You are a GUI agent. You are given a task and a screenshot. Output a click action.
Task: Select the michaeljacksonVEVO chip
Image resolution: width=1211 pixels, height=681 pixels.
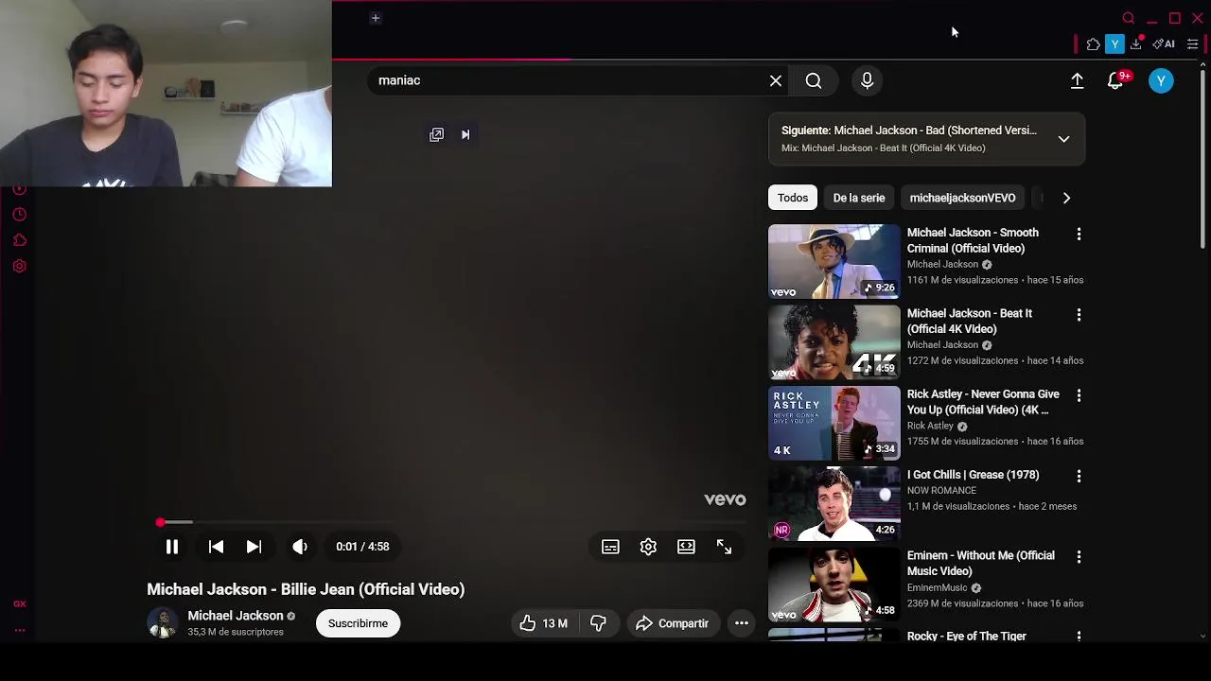pyautogui.click(x=962, y=198)
